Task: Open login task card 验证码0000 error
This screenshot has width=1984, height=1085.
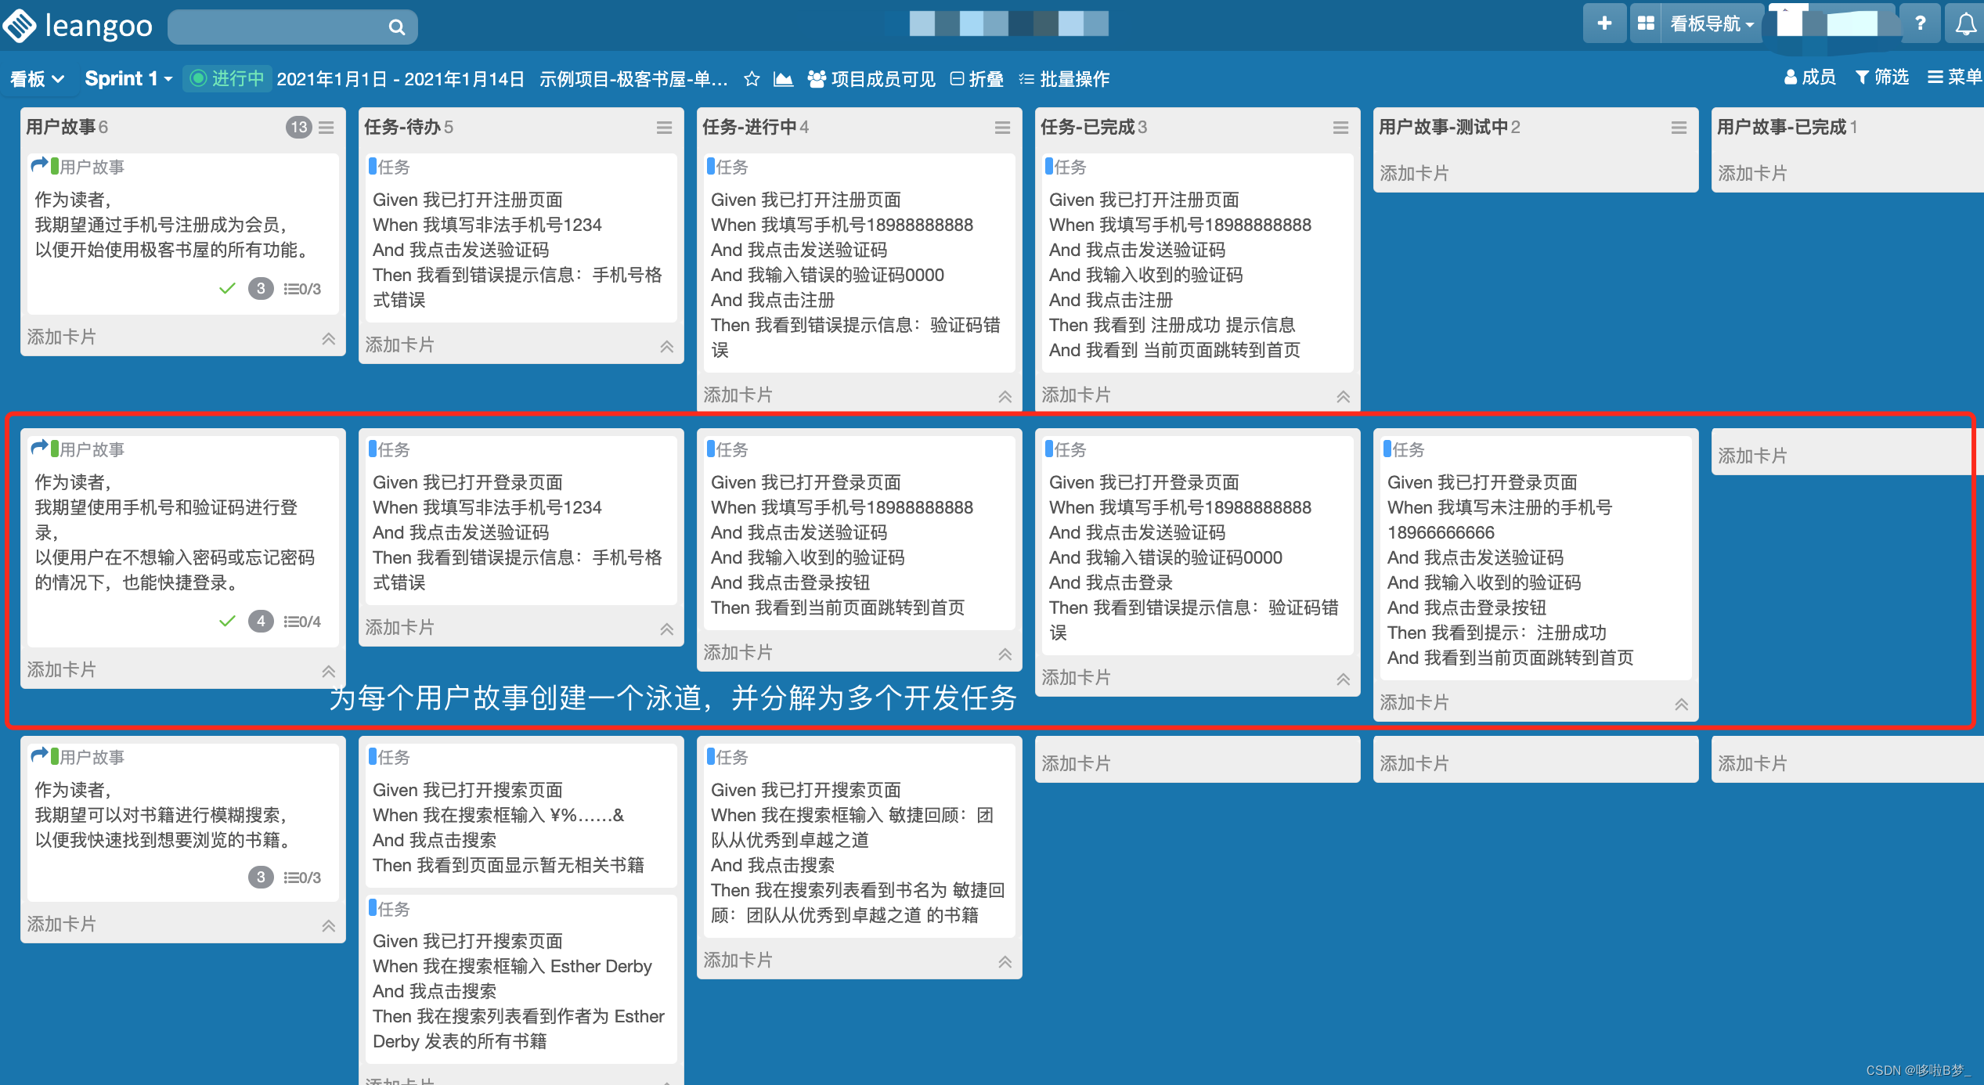Action: pos(1197,545)
